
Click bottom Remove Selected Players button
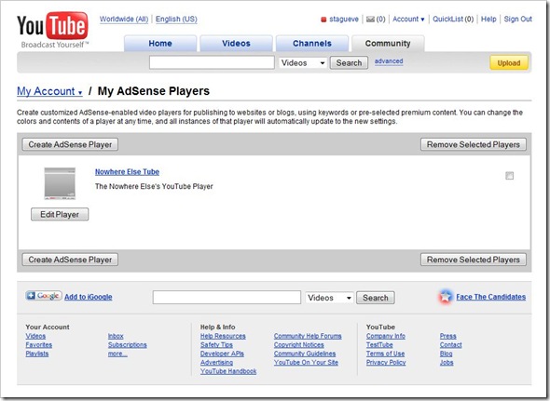pos(474,260)
